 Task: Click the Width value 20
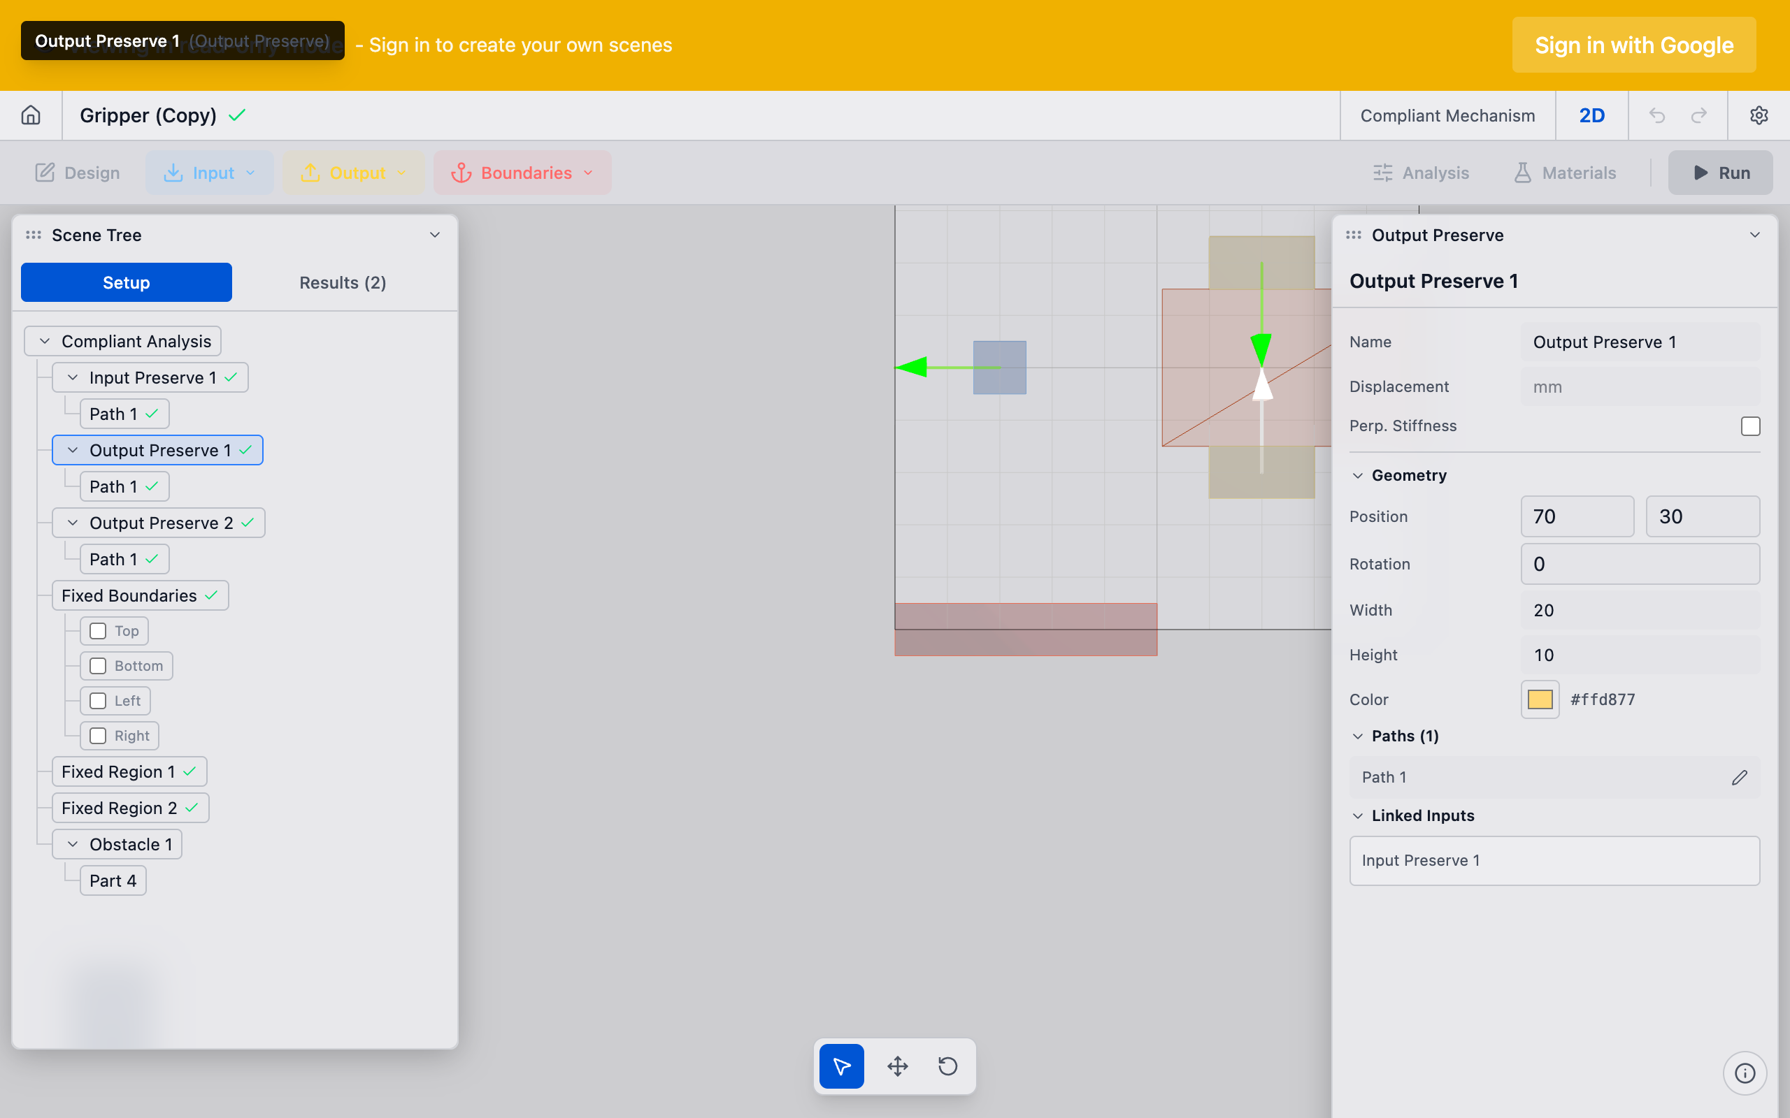(x=1640, y=610)
